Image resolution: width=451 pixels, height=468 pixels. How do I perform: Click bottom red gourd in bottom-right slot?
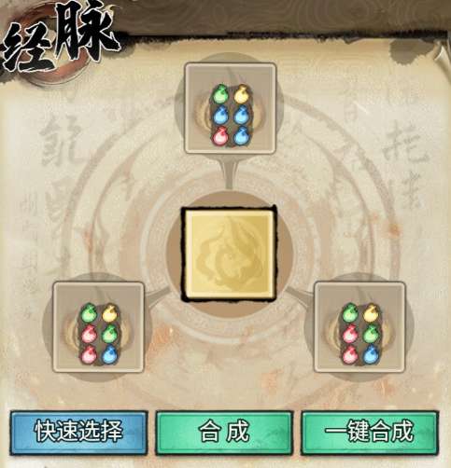[350, 355]
